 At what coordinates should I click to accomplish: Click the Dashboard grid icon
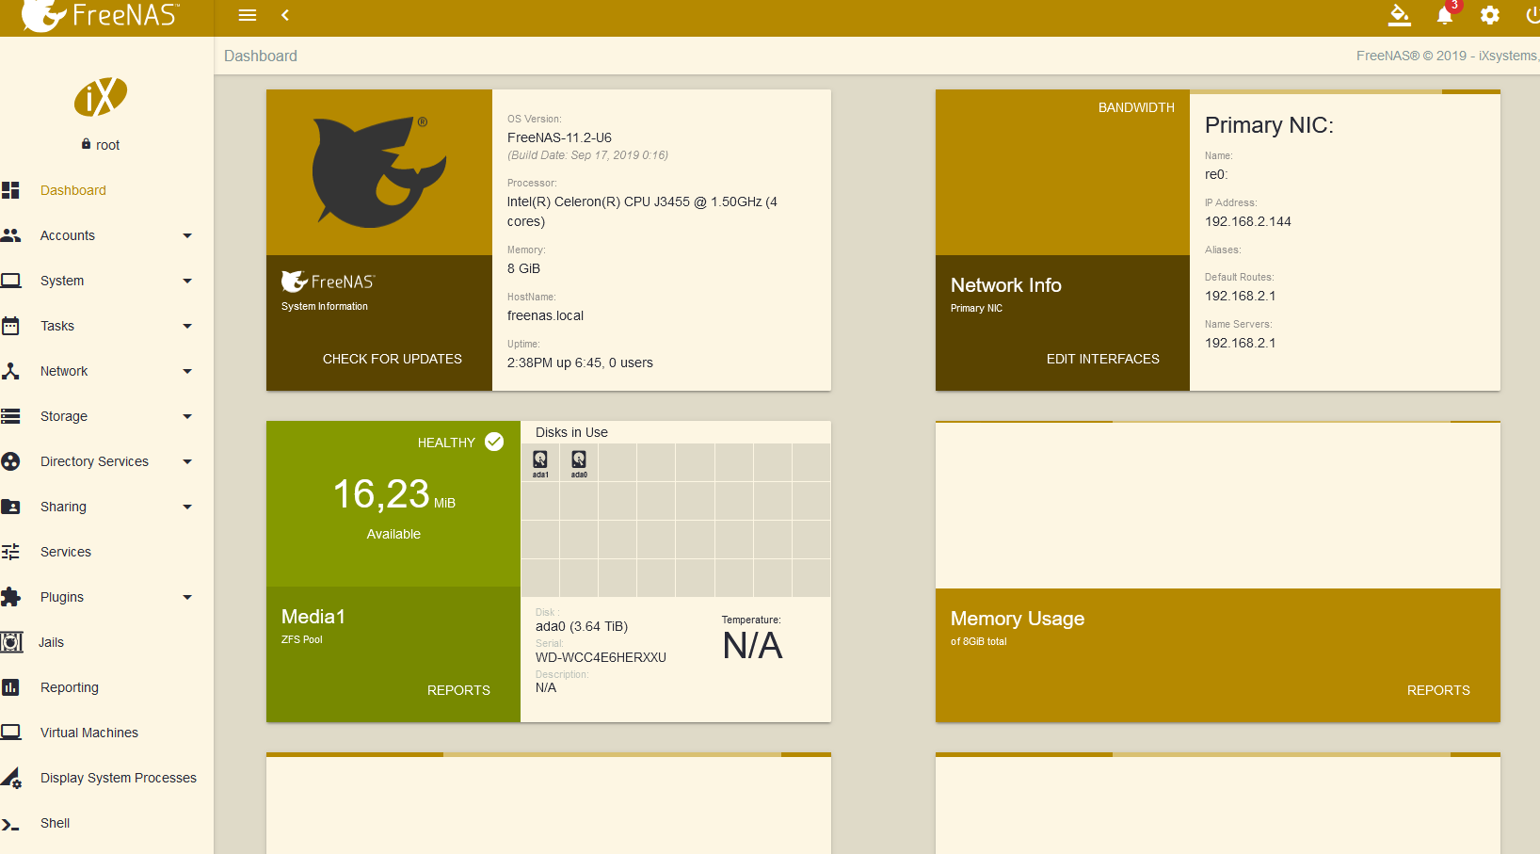click(10, 190)
